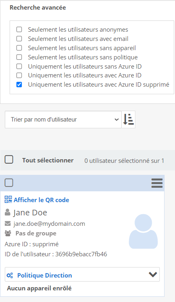This screenshot has height=302, width=175.
Task: Click the Politique Direction link
Action: (x=44, y=275)
